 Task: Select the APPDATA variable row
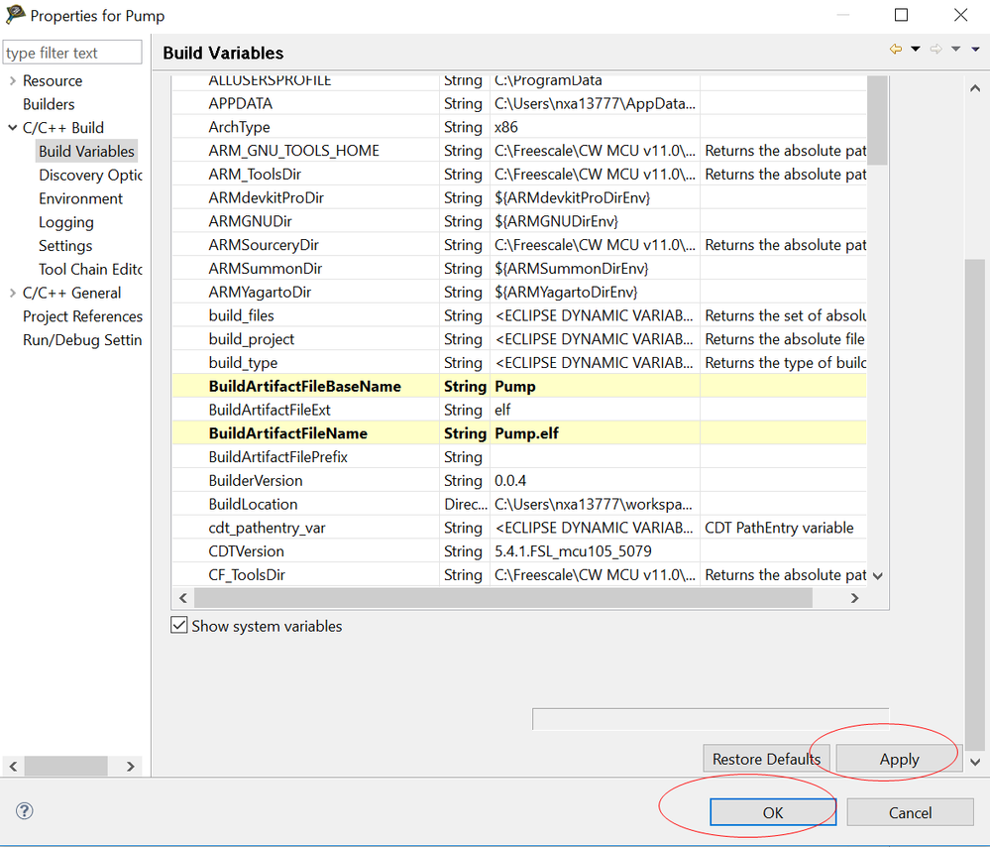[519, 104]
